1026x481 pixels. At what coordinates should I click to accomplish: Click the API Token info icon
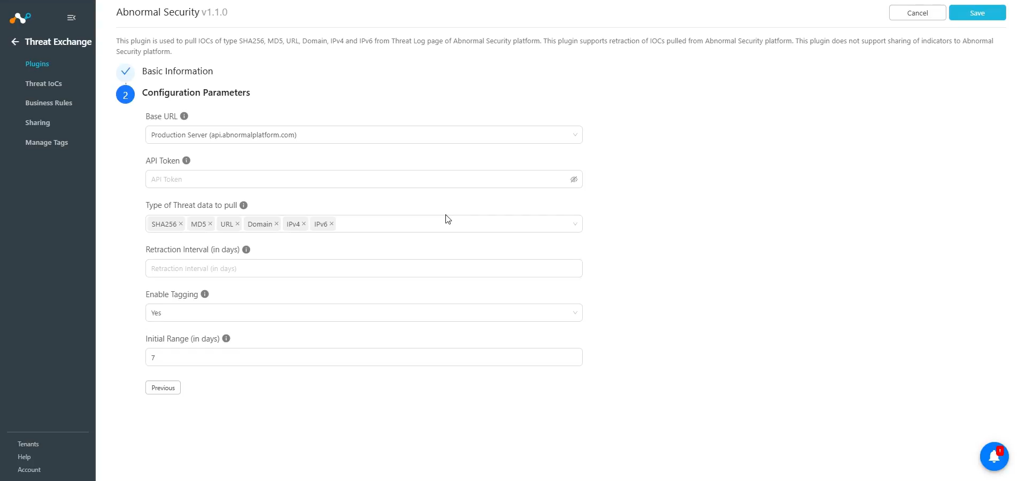point(186,160)
